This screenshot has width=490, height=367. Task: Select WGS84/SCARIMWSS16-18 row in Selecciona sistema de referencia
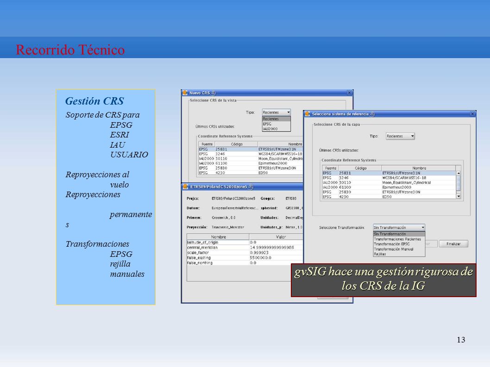389,178
